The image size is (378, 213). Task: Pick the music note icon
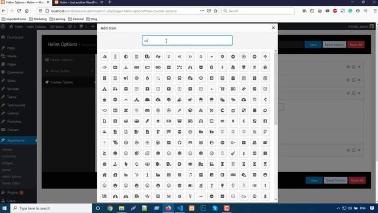click(x=190, y=175)
